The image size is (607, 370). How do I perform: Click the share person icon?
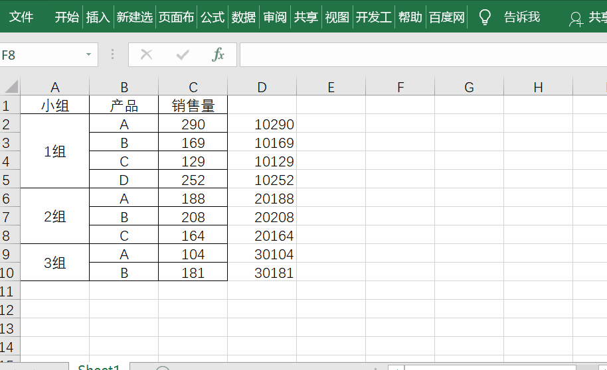point(576,19)
